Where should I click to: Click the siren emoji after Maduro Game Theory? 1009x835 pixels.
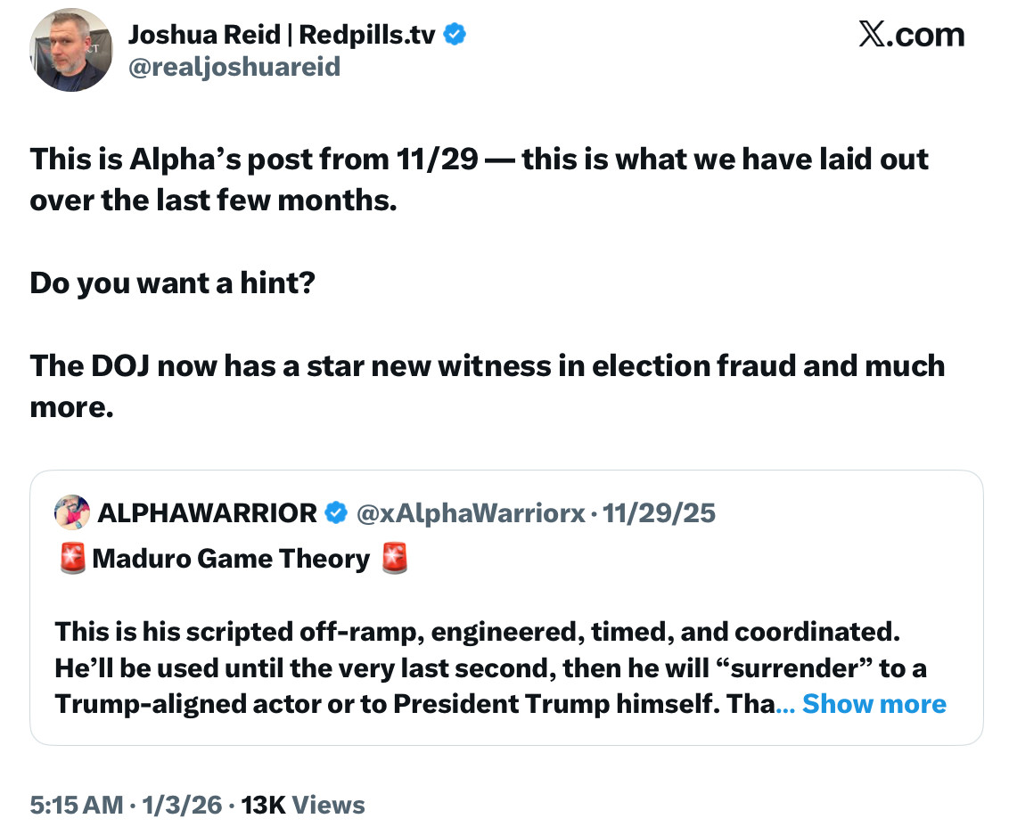point(394,559)
